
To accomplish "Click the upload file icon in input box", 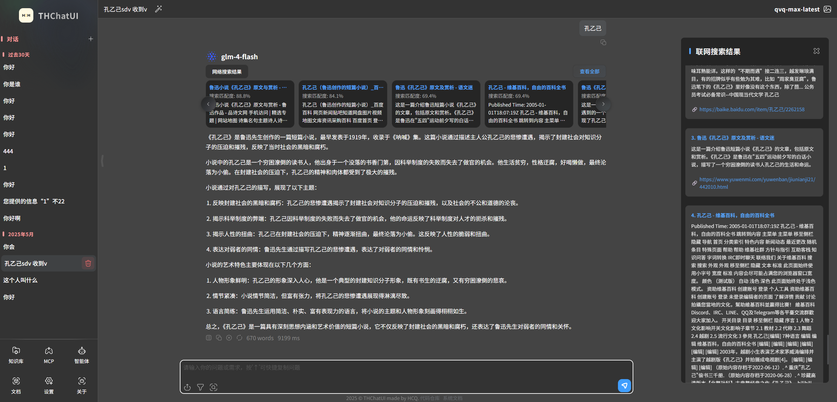I will [x=187, y=387].
